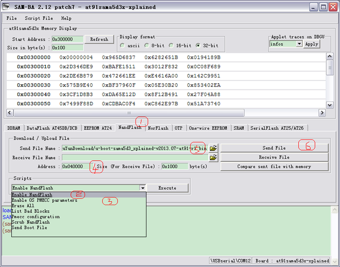
Task: Browse for the Receive File Name file
Action: point(213,158)
